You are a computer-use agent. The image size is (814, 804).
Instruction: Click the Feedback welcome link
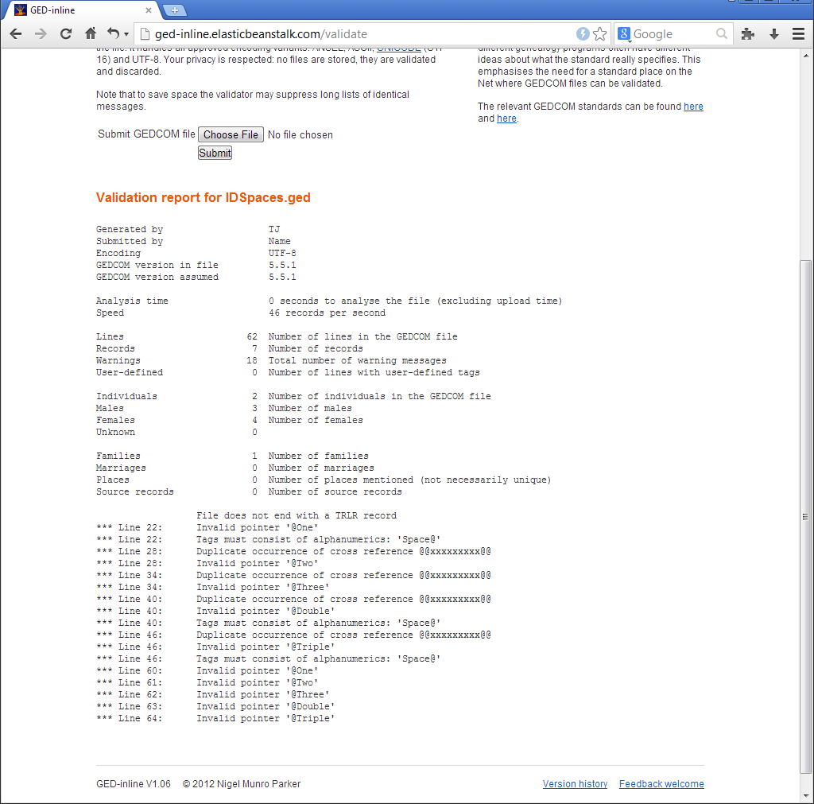661,783
